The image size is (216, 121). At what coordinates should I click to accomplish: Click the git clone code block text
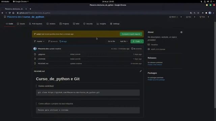click(69, 92)
